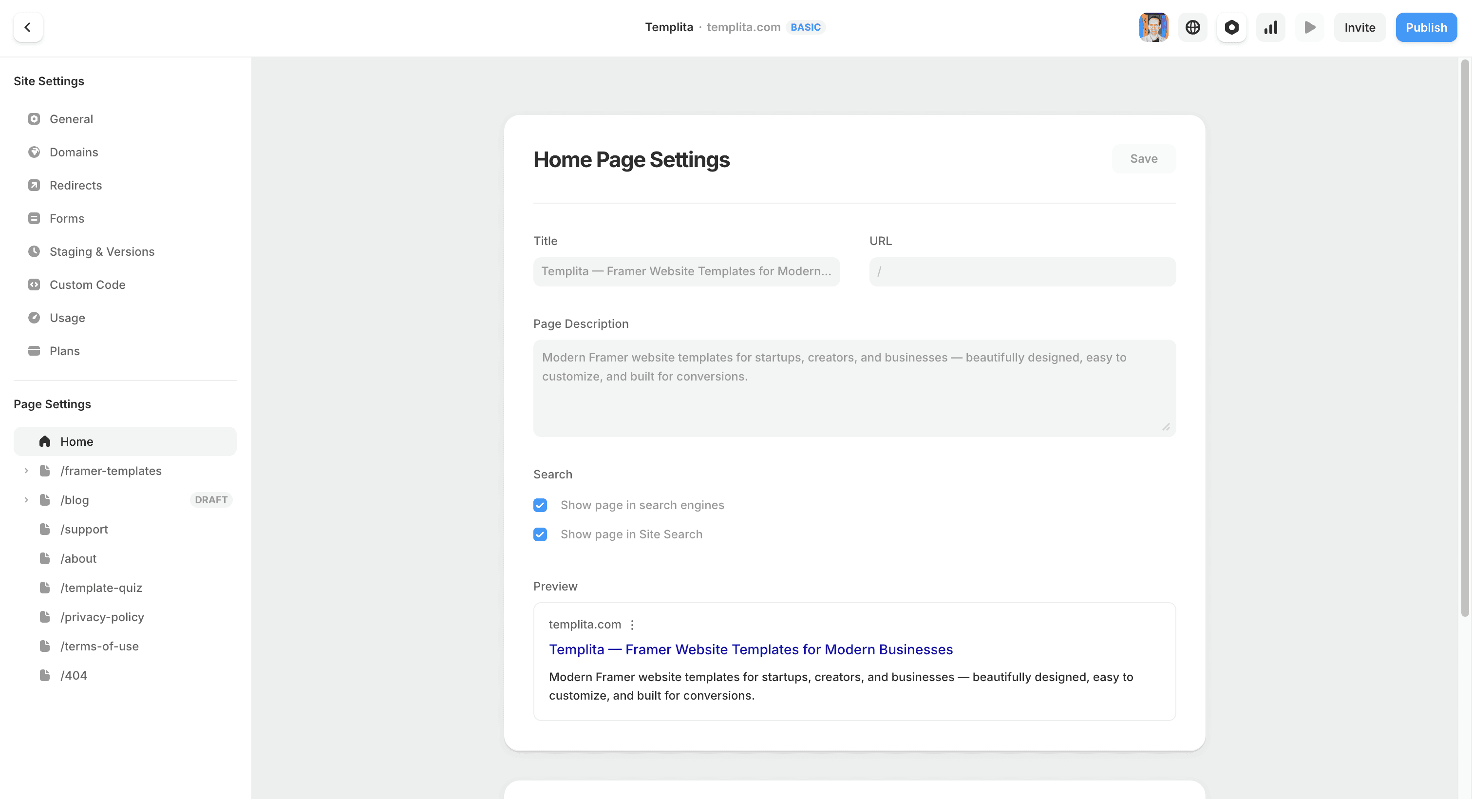Click the Templita project name in header

point(669,27)
